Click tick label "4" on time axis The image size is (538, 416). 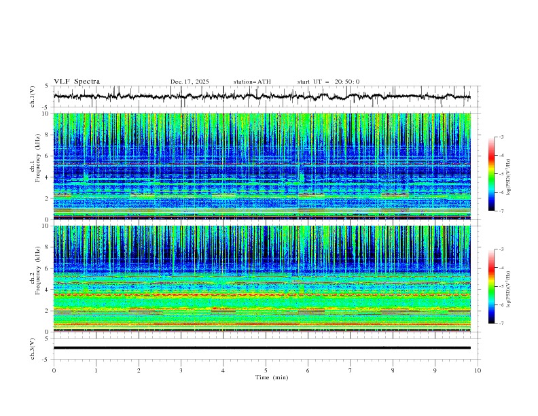(x=223, y=370)
